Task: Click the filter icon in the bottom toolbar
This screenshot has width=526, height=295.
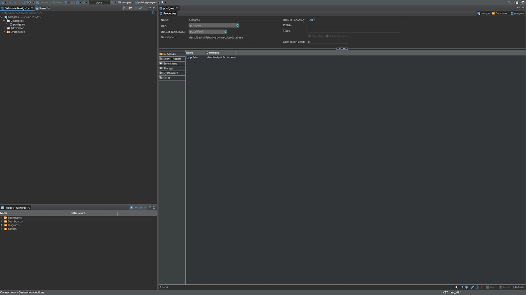Action: tap(462, 287)
